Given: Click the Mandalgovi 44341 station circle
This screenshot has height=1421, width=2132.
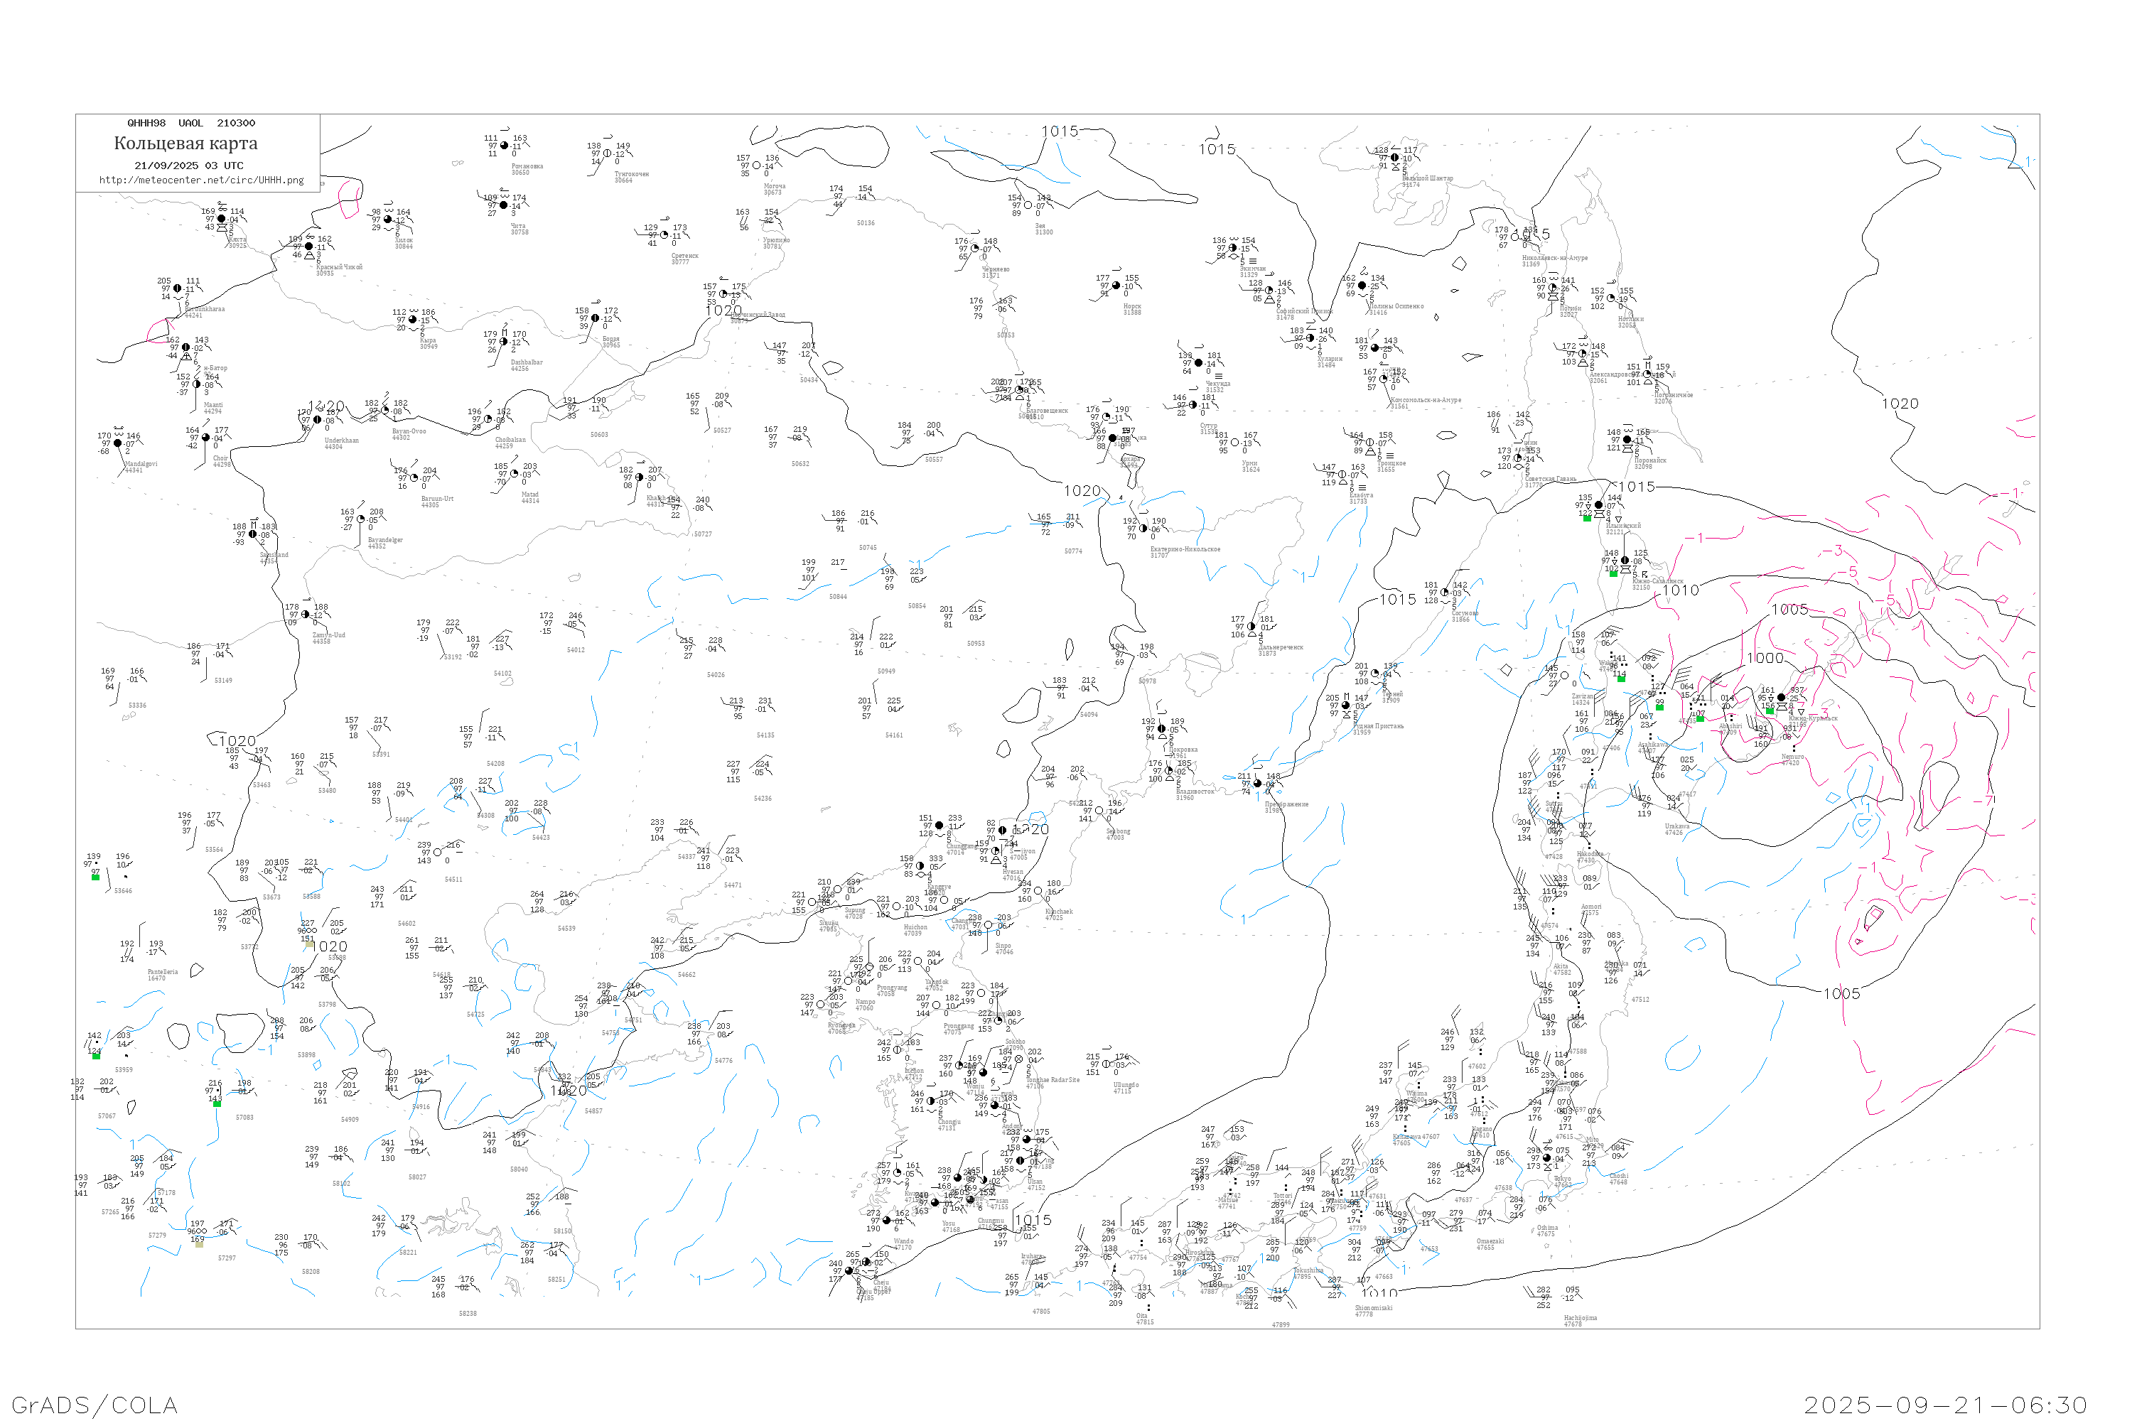Looking at the screenshot, I should [x=118, y=444].
